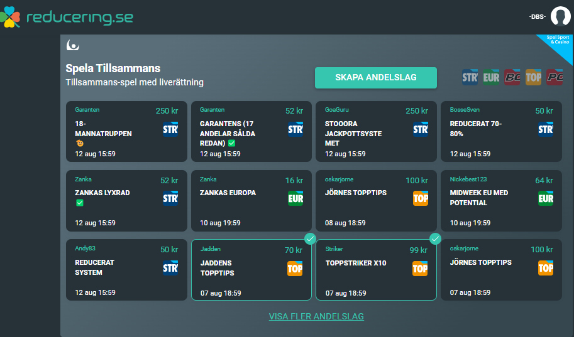Filter by the red BC game icon
The height and width of the screenshot is (337, 574).
[x=512, y=77]
